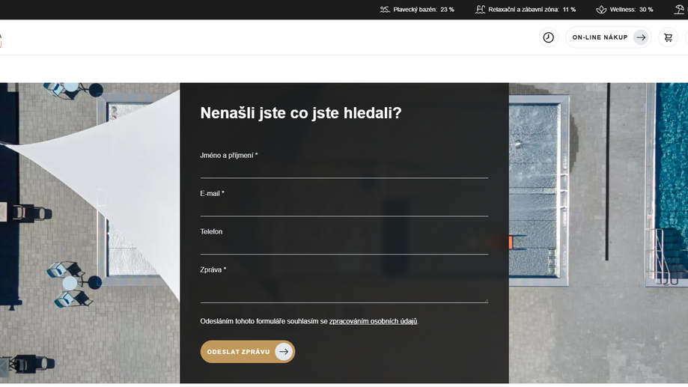The image size is (688, 387).
Task: Click into the Zpráva text area
Action: [344, 290]
